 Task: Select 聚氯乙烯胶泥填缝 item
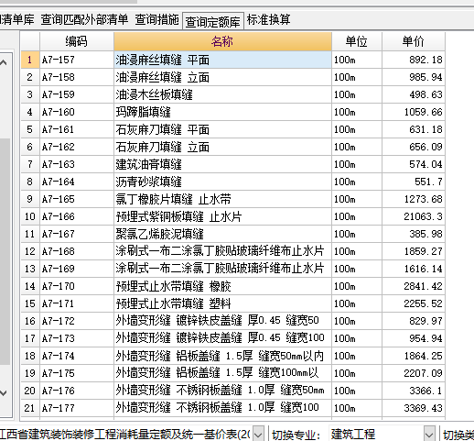coord(222,234)
